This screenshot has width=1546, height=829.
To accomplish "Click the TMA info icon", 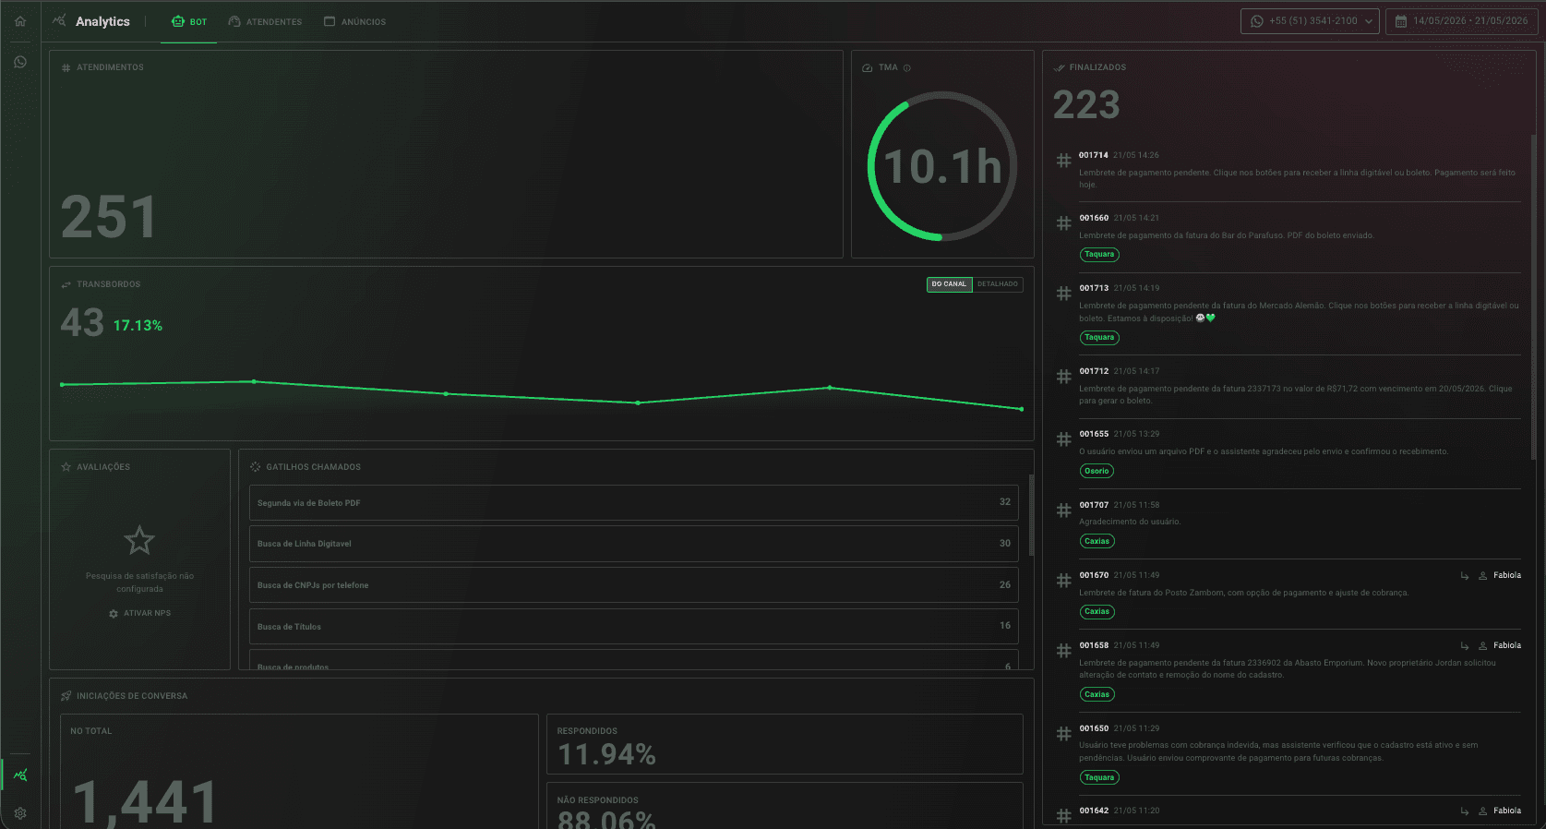I will coord(906,68).
